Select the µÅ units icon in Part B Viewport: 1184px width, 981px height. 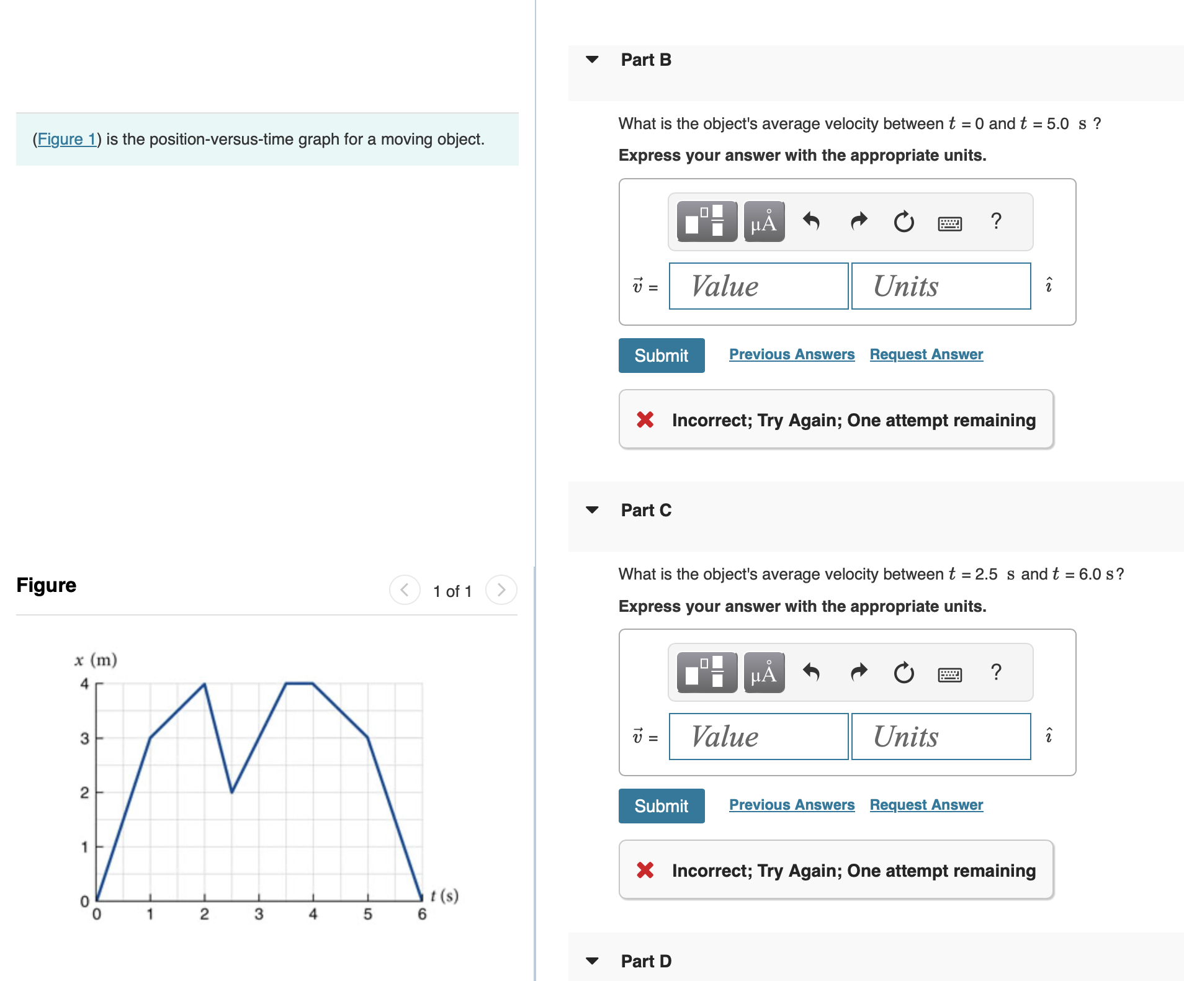763,222
